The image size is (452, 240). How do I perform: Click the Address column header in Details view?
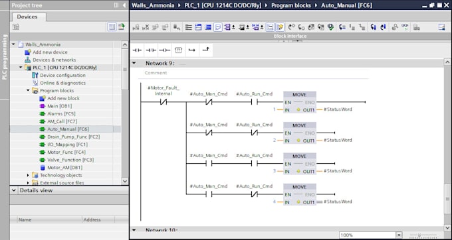(98, 219)
